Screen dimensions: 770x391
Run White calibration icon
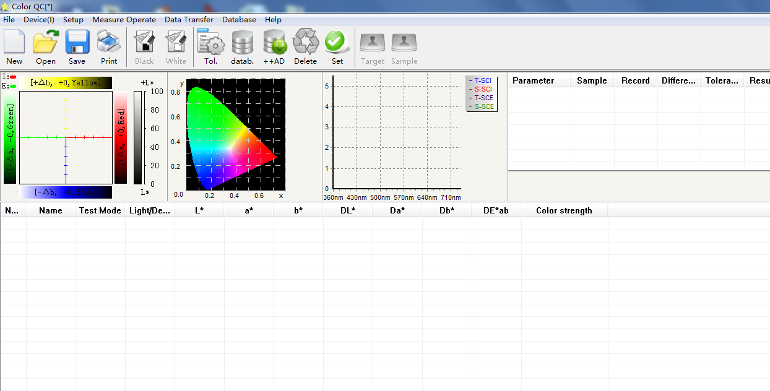coord(176,42)
